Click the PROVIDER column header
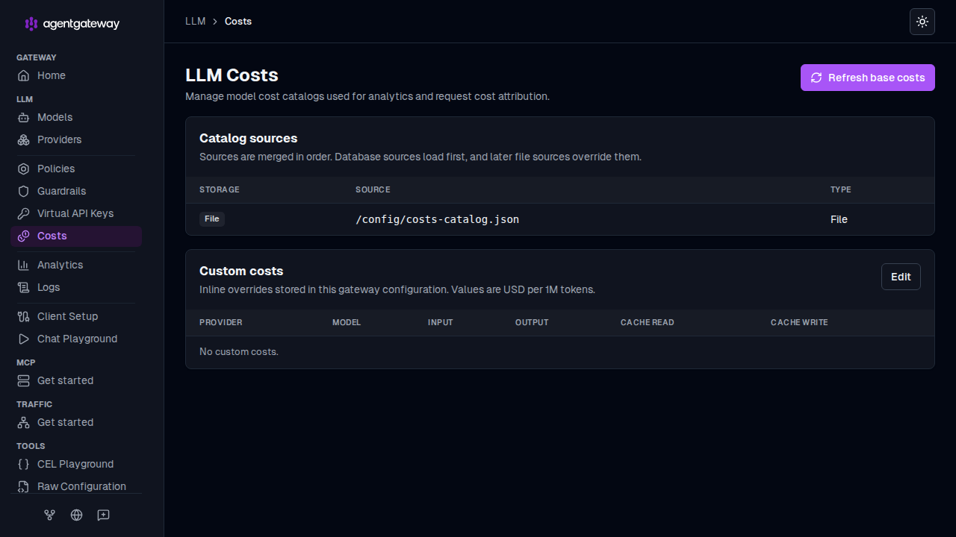Screen dimensions: 956x537 pyautogui.click(x=221, y=322)
